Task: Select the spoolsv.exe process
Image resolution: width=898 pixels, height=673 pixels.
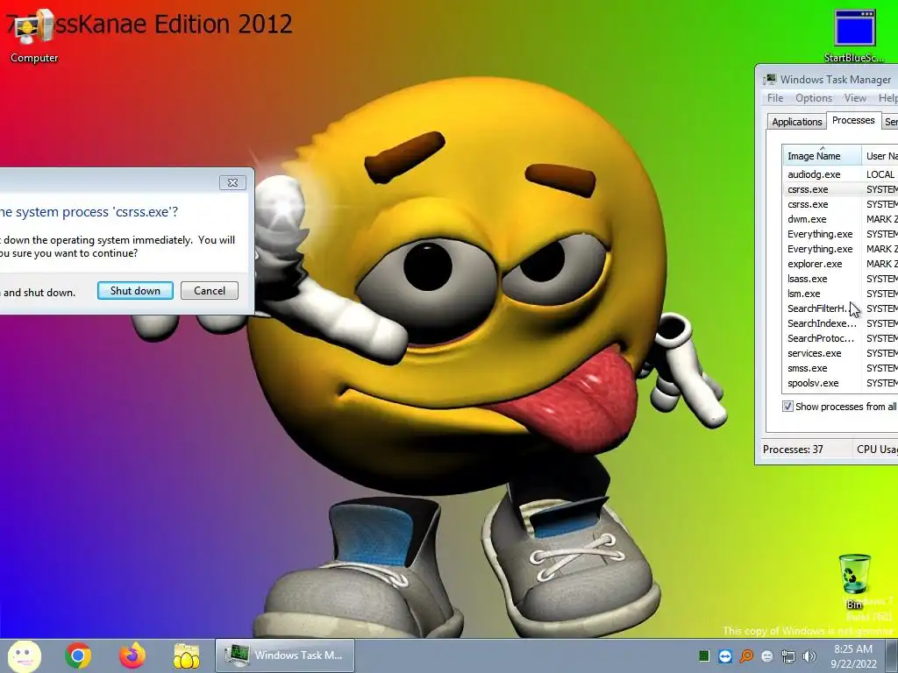Action: tap(840, 382)
